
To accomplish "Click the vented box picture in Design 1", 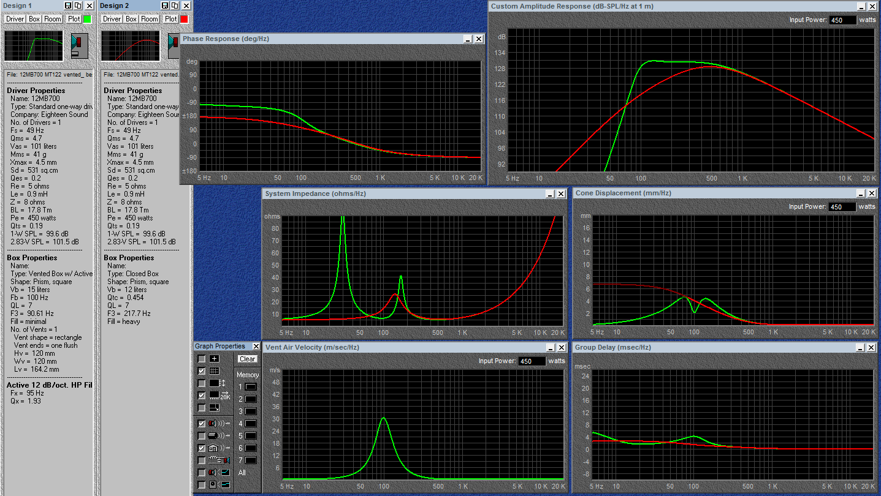I will 80,46.
